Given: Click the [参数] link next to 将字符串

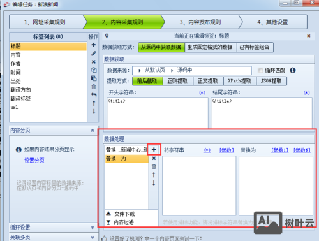Looking at the screenshot, I should click(226, 150).
